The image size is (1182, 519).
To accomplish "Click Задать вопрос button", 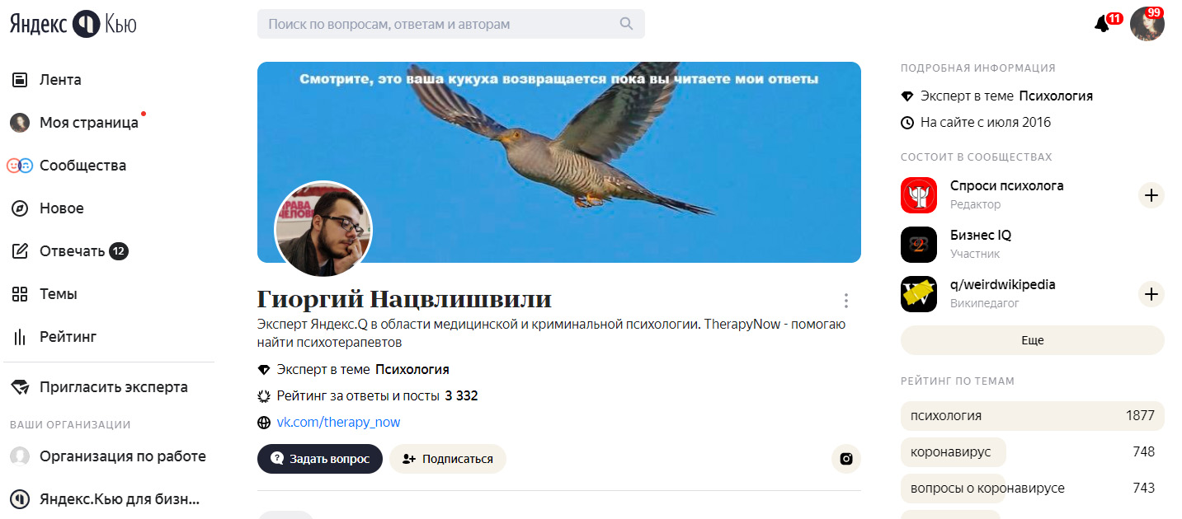I will tap(320, 459).
